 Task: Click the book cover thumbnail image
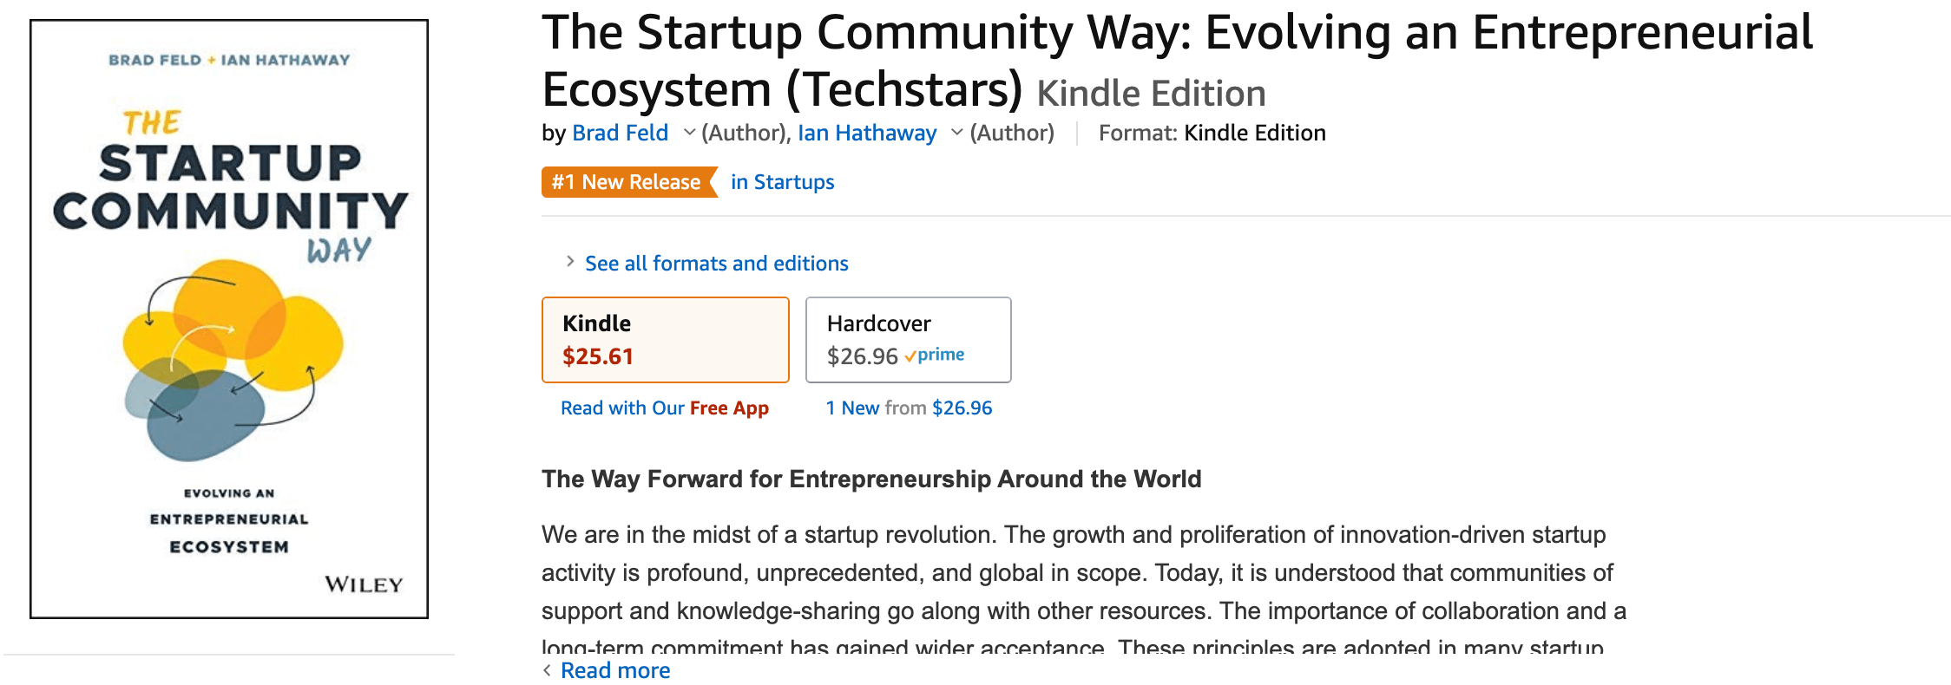(229, 319)
